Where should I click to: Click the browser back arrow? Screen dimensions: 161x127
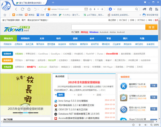click(x=16, y=9)
